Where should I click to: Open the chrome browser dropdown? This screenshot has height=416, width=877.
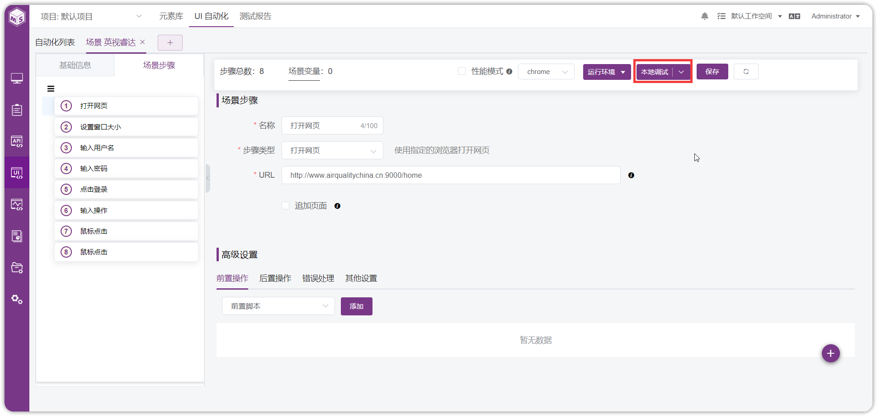click(x=546, y=72)
